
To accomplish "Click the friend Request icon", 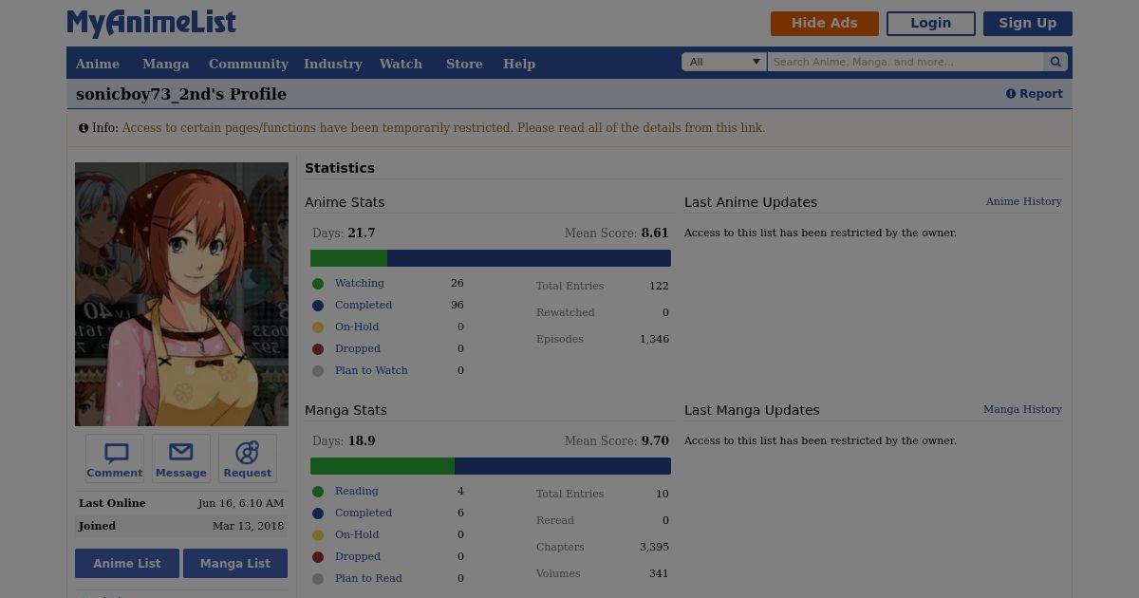I will 247,453.
